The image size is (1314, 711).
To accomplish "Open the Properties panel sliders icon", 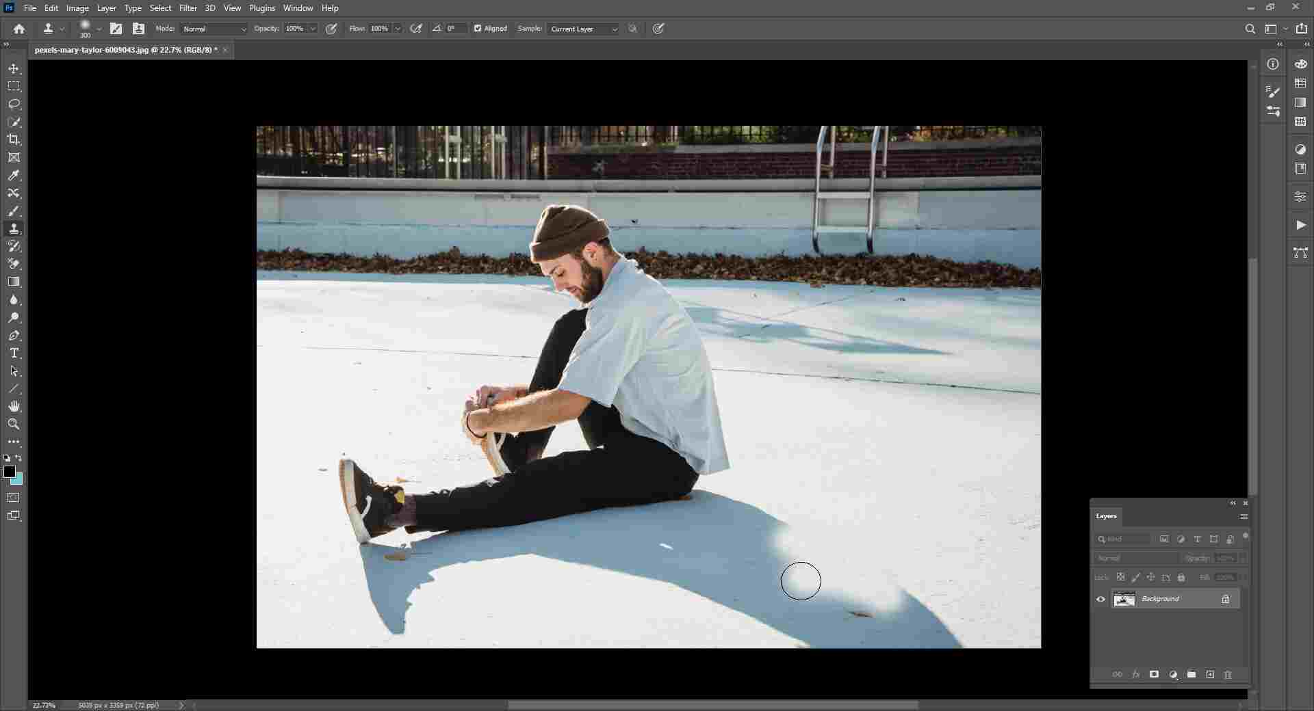I will (x=1300, y=197).
